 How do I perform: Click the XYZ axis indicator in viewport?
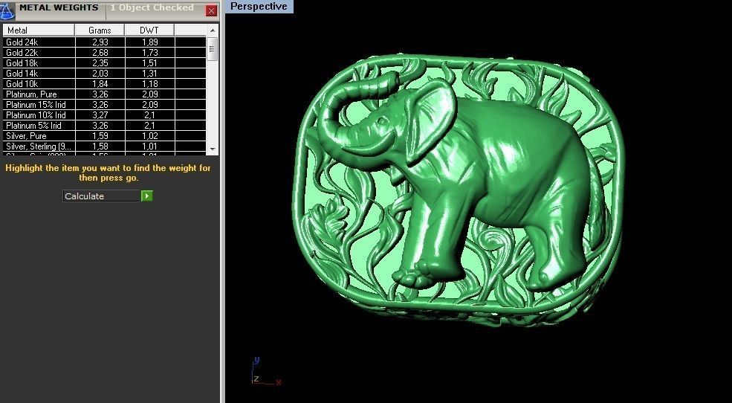(266, 372)
